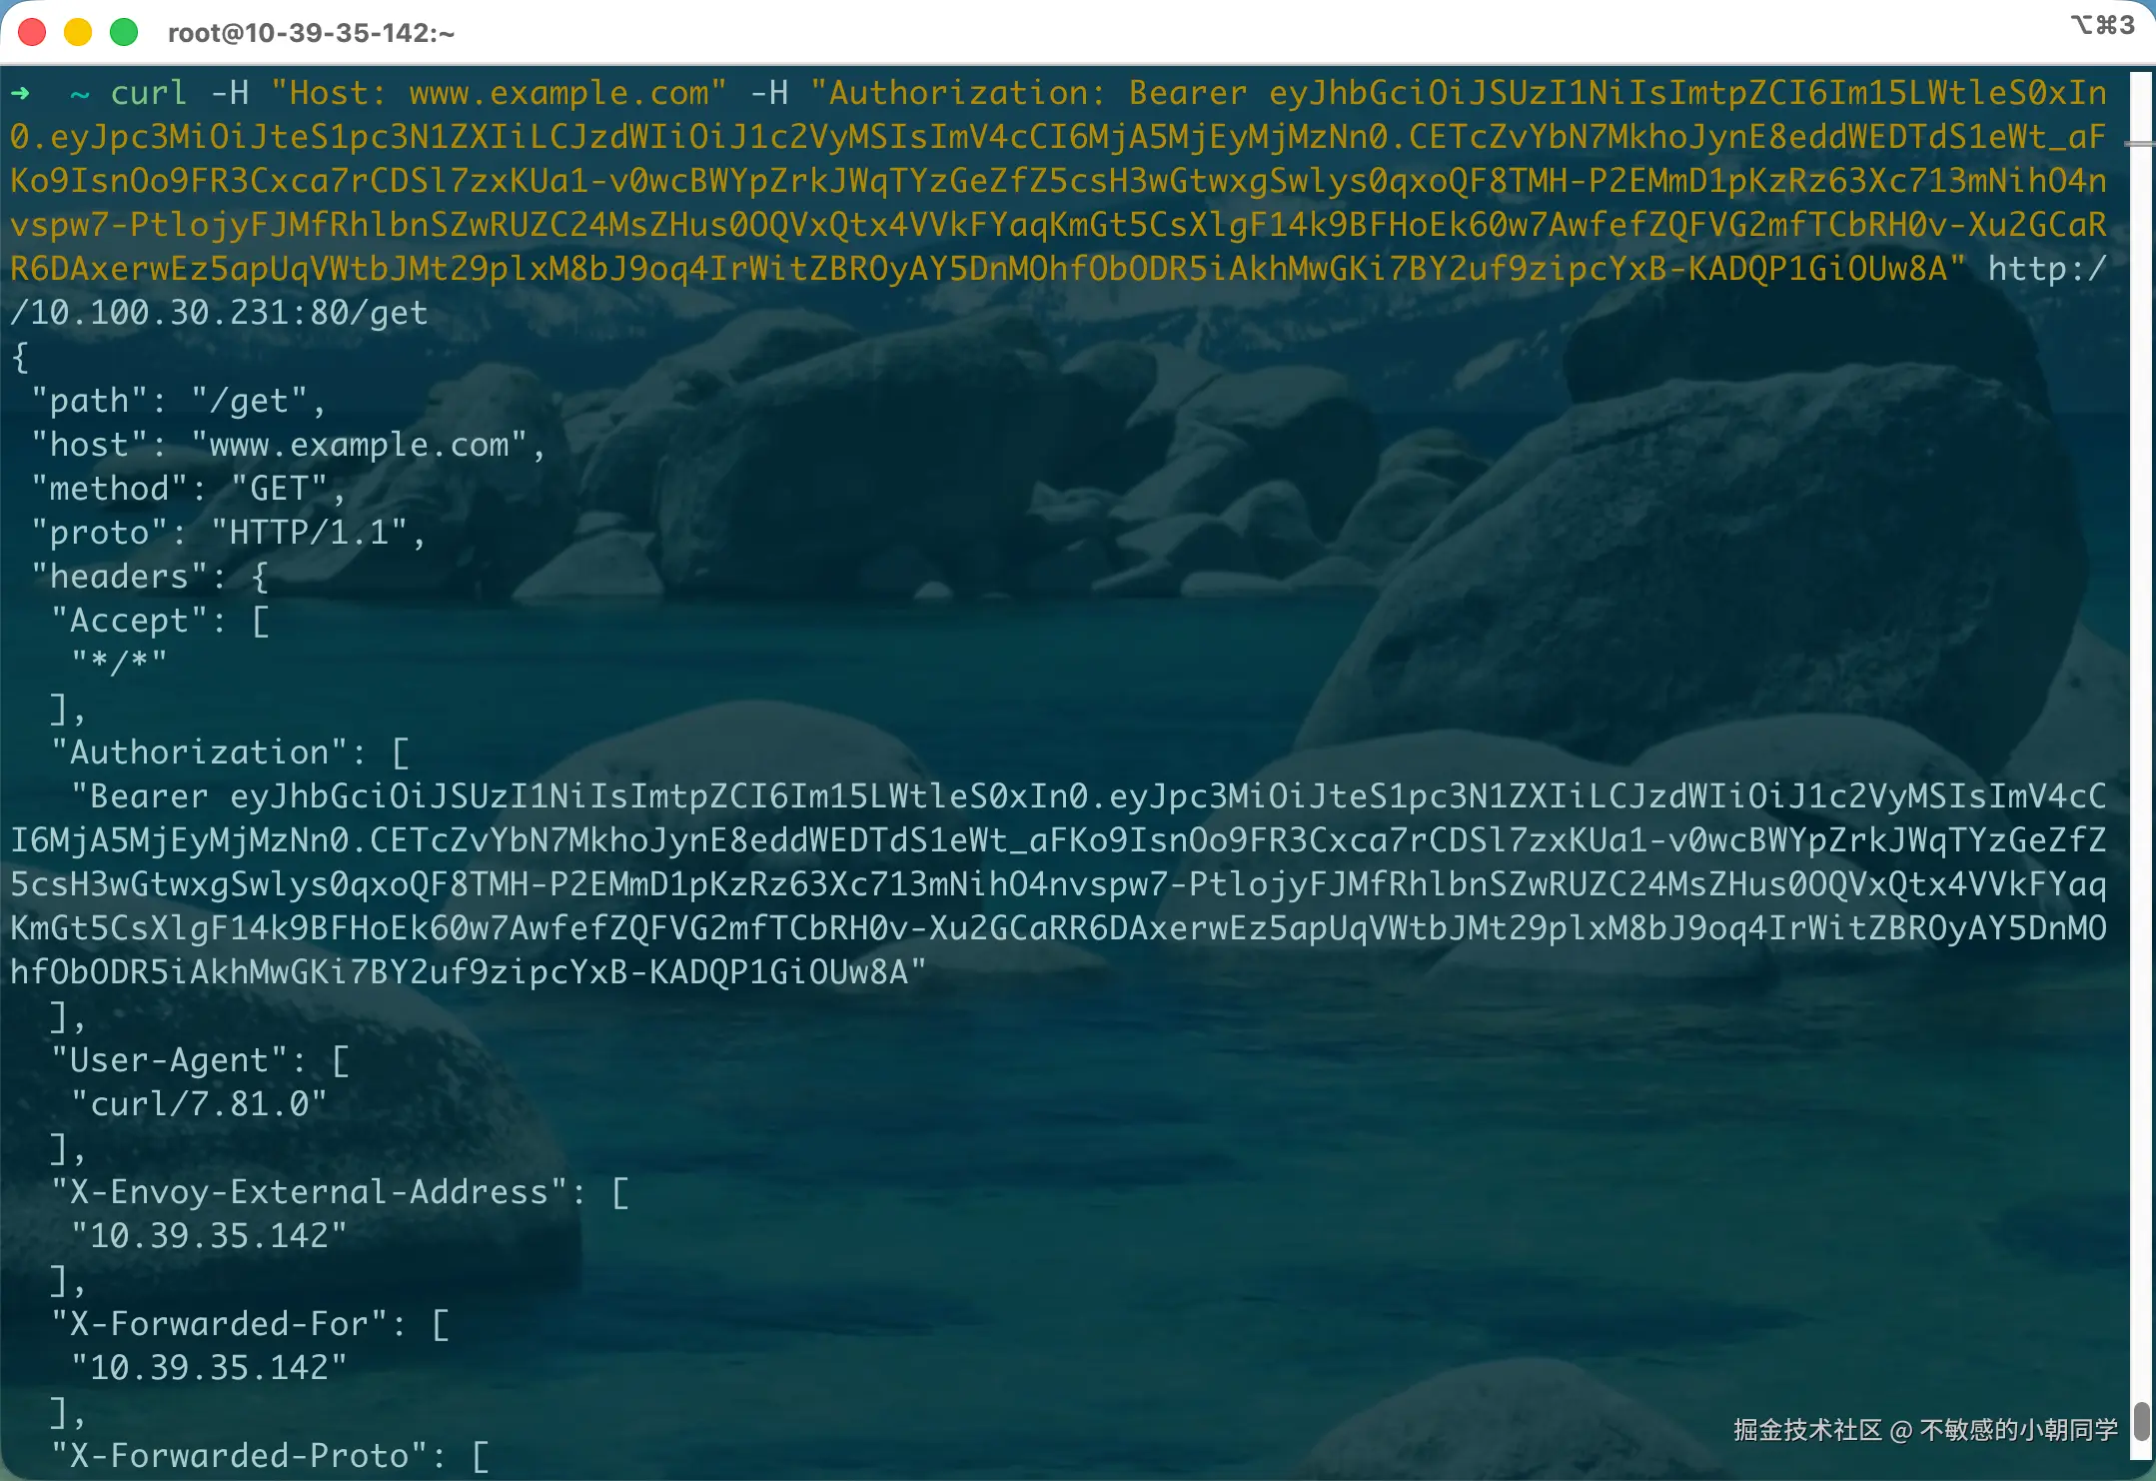The image size is (2156, 1481).
Task: Click the /10.100.30.231:80/get URL continuation
Action: click(x=219, y=313)
